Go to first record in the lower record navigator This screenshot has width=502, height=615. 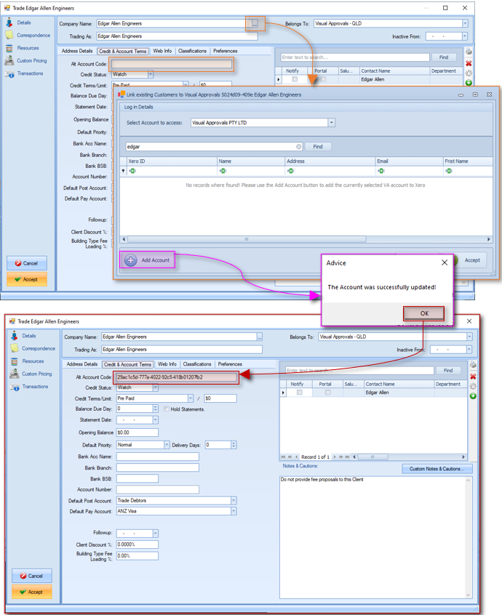click(283, 457)
